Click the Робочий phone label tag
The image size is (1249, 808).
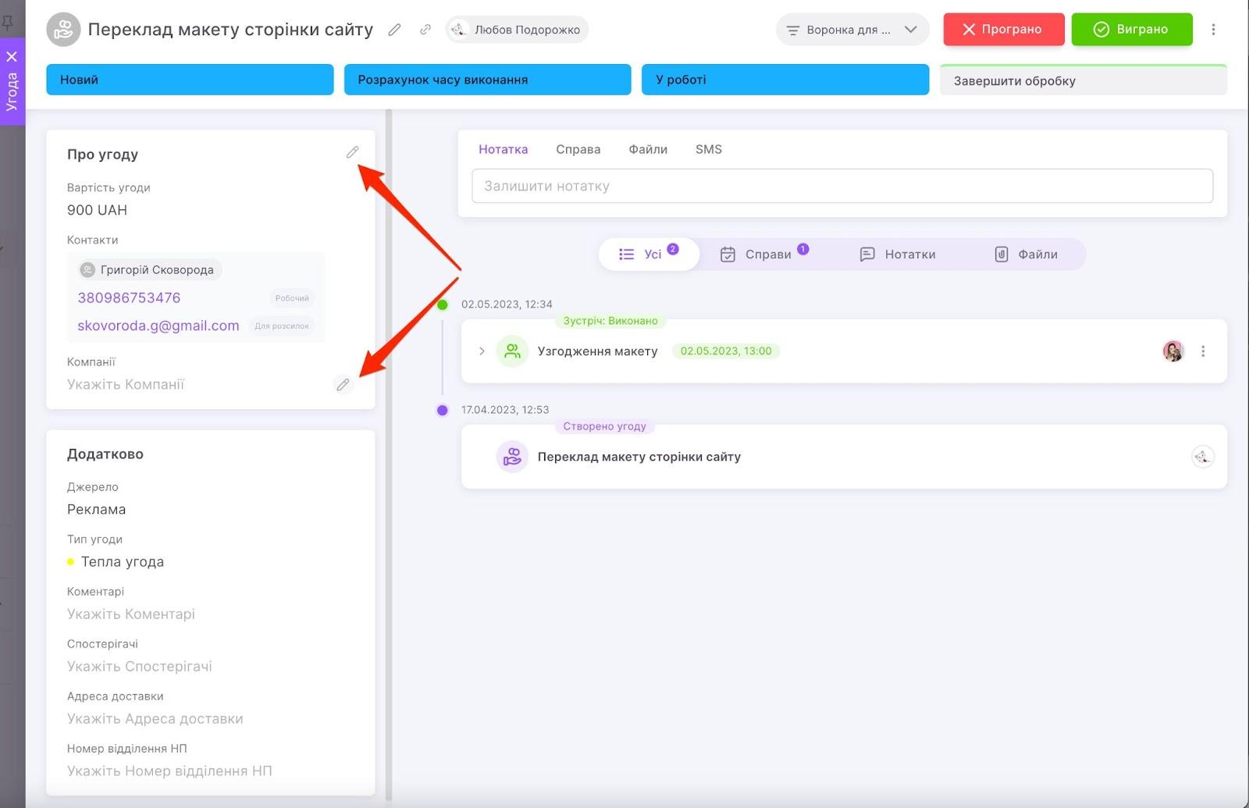pyautogui.click(x=292, y=298)
